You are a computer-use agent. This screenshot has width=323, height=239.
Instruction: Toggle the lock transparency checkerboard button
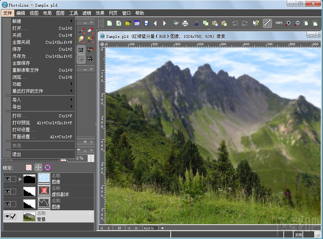(x=29, y=167)
